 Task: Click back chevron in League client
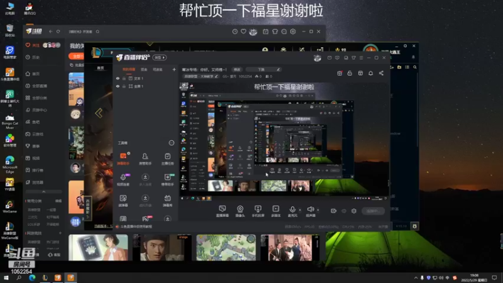[99, 113]
